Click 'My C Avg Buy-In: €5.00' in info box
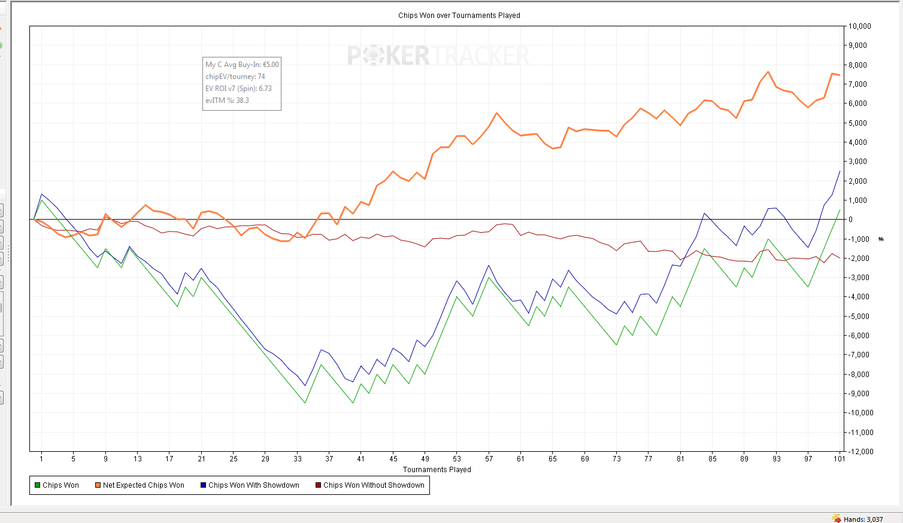This screenshot has height=523, width=903. (x=242, y=65)
